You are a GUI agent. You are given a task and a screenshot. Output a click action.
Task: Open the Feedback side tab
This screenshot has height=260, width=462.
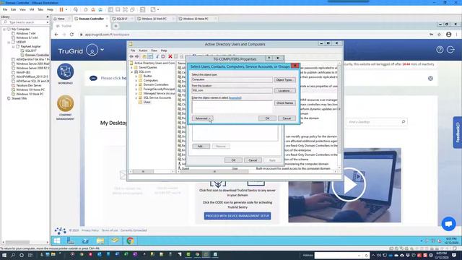pyautogui.click(x=458, y=132)
